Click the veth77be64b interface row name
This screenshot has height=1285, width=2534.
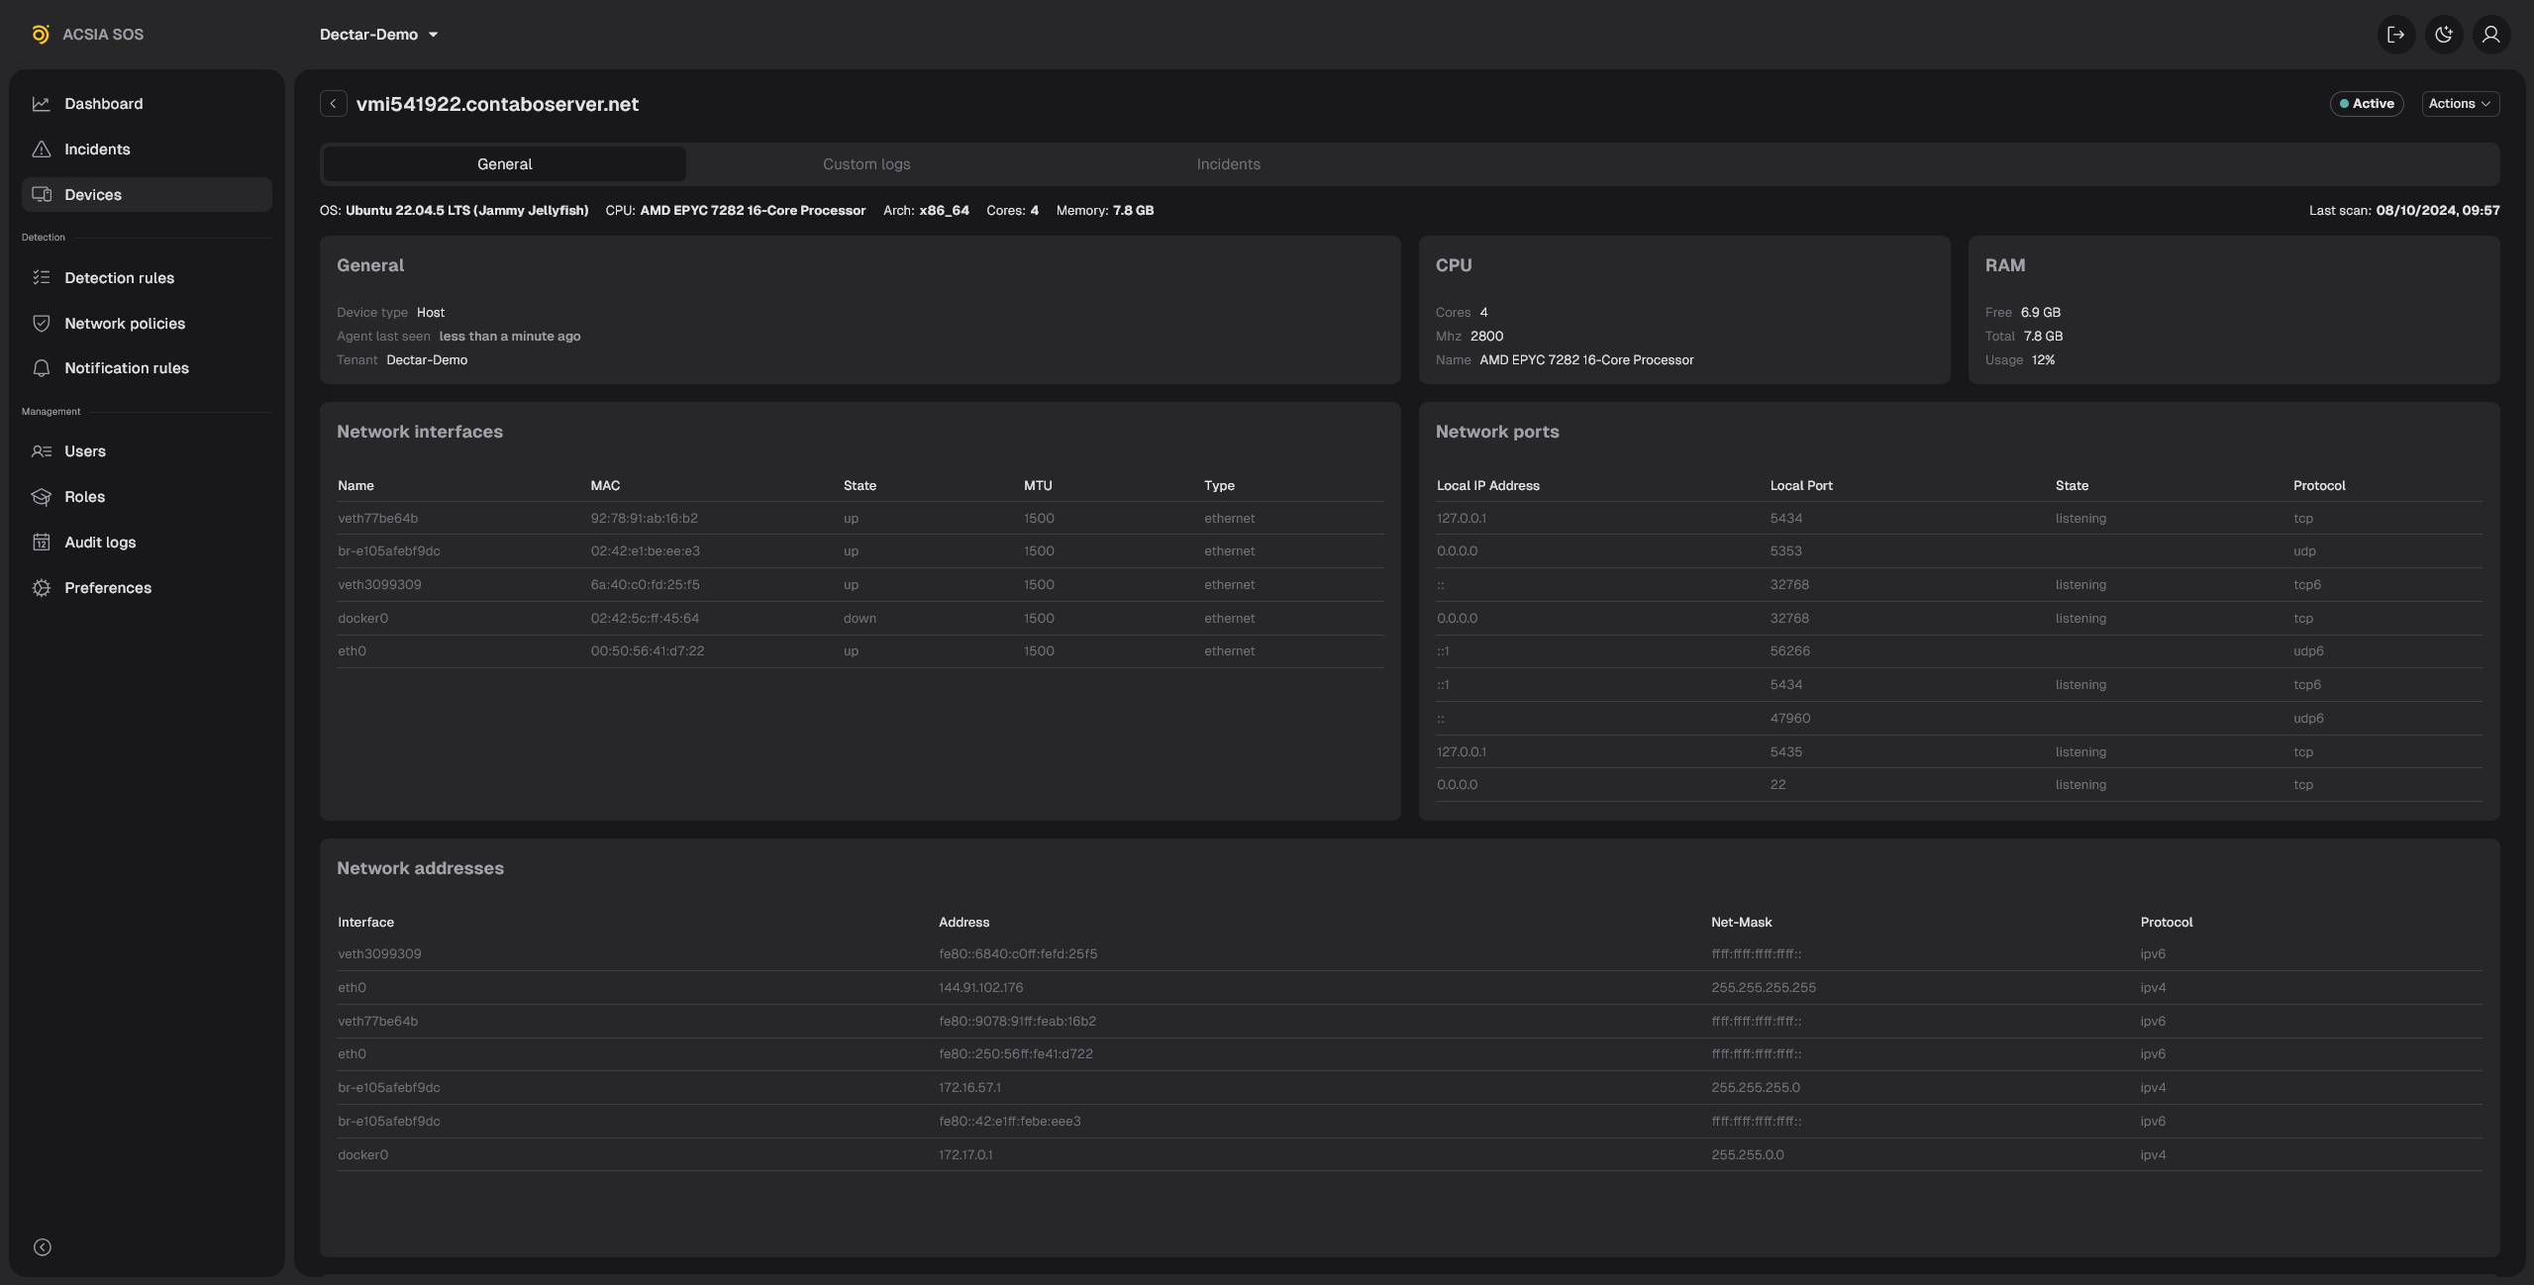(377, 519)
